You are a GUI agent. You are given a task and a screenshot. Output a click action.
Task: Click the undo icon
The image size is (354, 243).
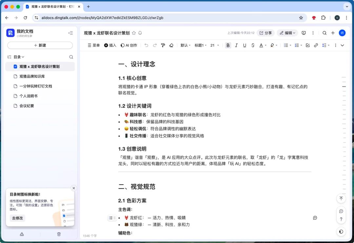[146, 45]
